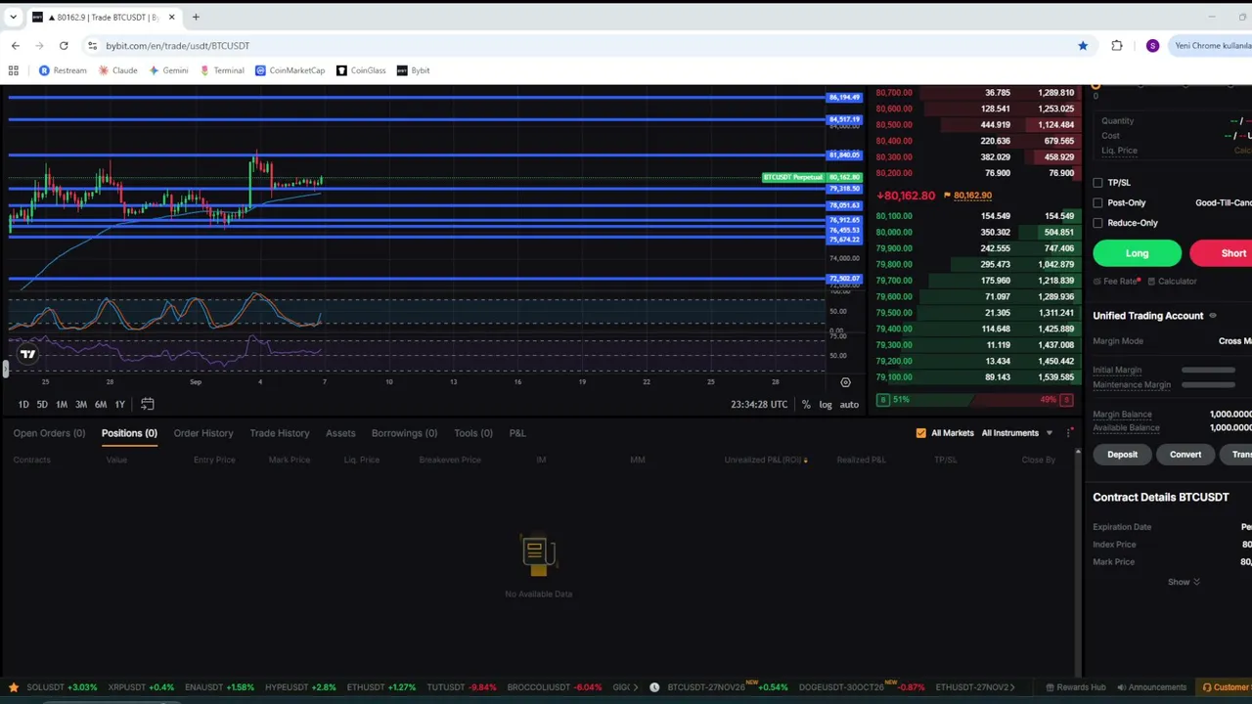Open the Gemini bookmark
The width and height of the screenshot is (1252, 704).
click(x=168, y=70)
